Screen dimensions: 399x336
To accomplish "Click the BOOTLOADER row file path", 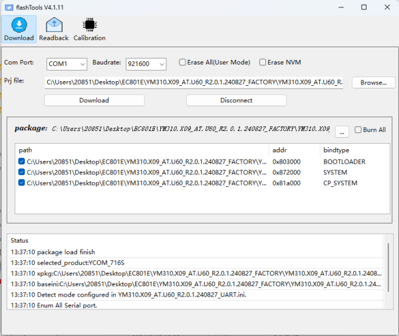I will point(146,162).
